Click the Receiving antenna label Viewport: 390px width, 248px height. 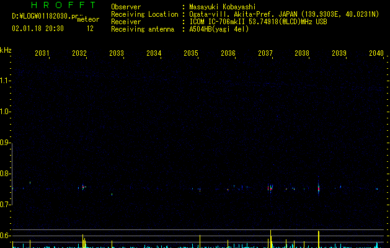[143, 29]
